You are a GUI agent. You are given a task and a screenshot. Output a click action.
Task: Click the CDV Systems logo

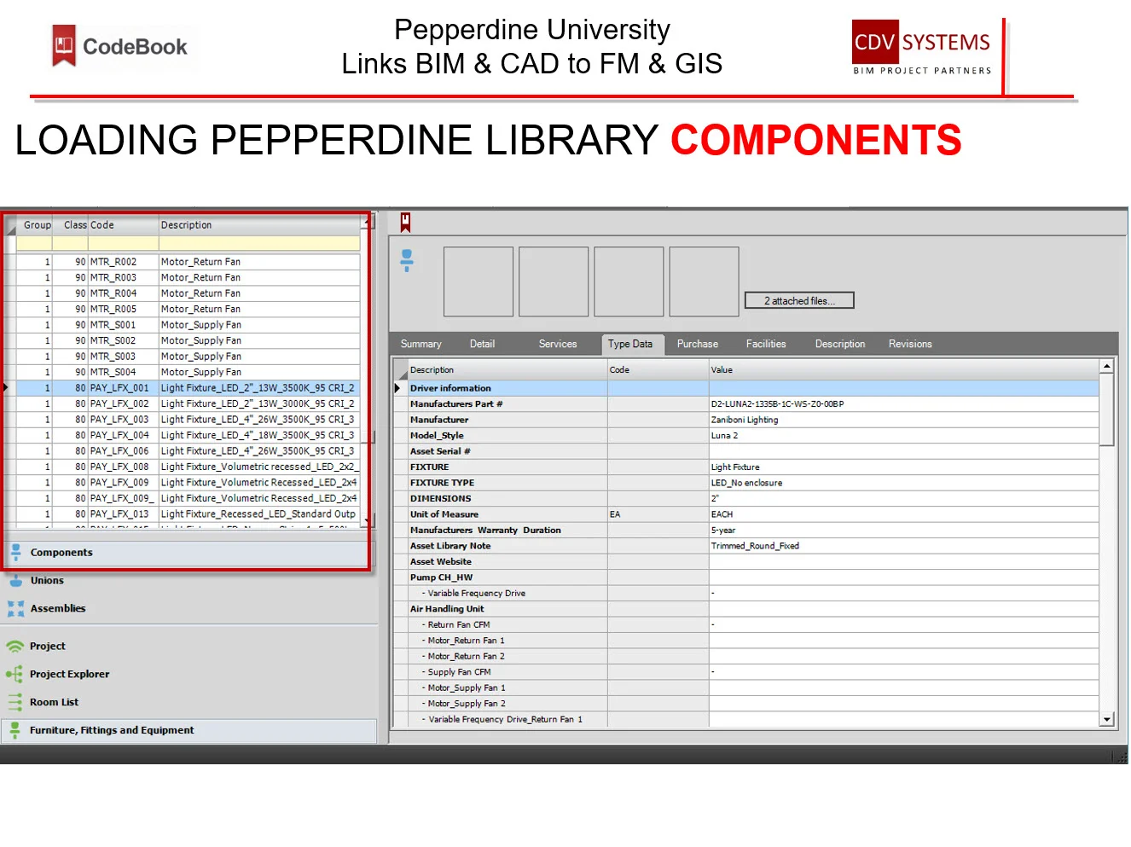921,47
